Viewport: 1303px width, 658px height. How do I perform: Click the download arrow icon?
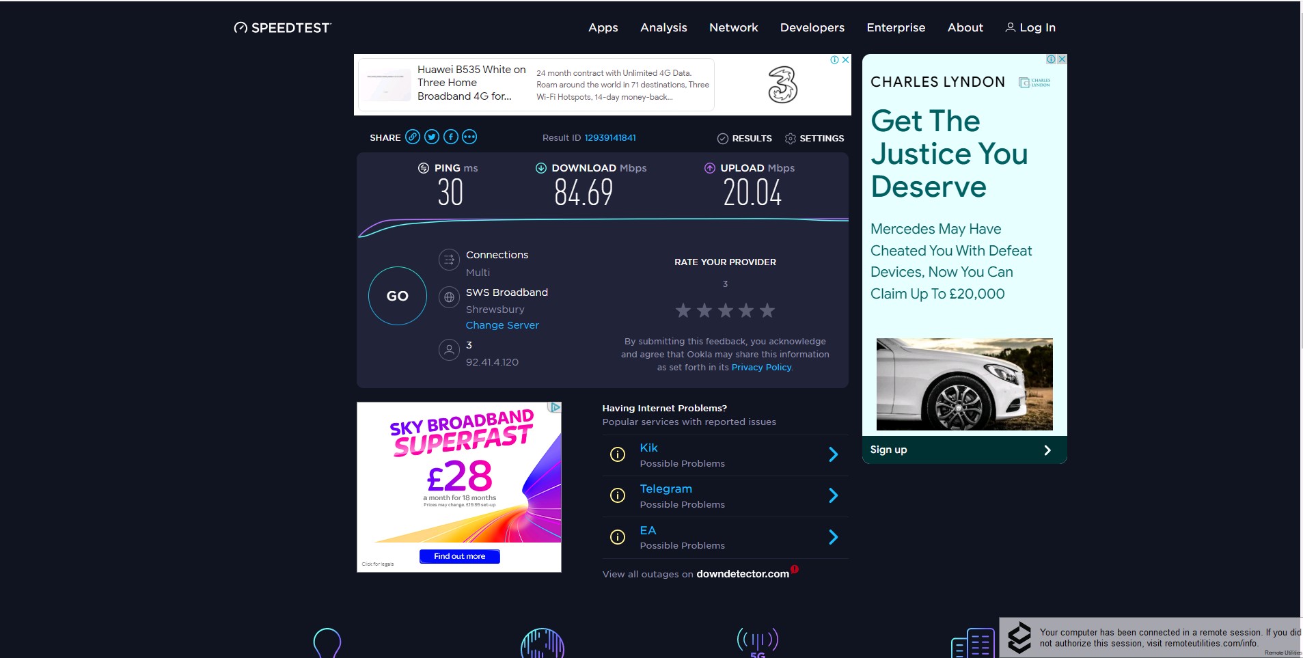(x=542, y=168)
